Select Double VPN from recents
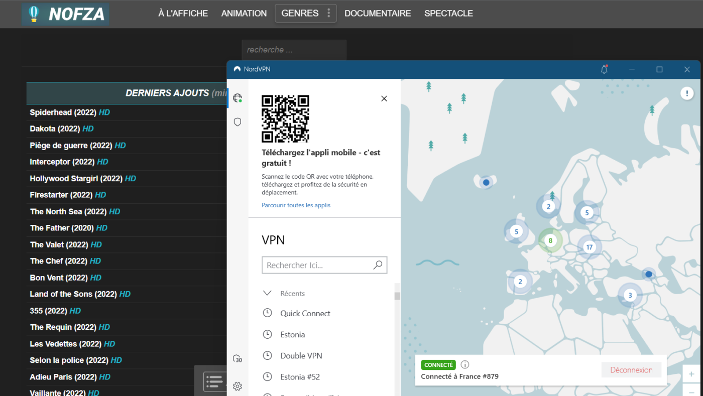703x396 pixels. (301, 355)
